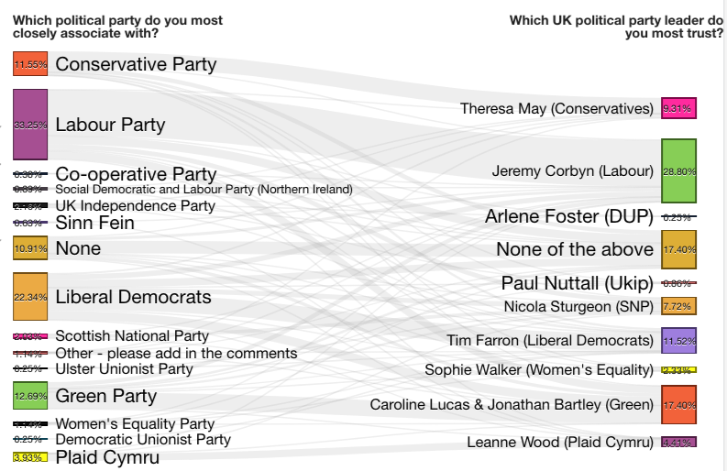Viewport: 727px width, 471px height.
Task: Click the Paul Nuttall (Ukip) label
Action: point(578,283)
